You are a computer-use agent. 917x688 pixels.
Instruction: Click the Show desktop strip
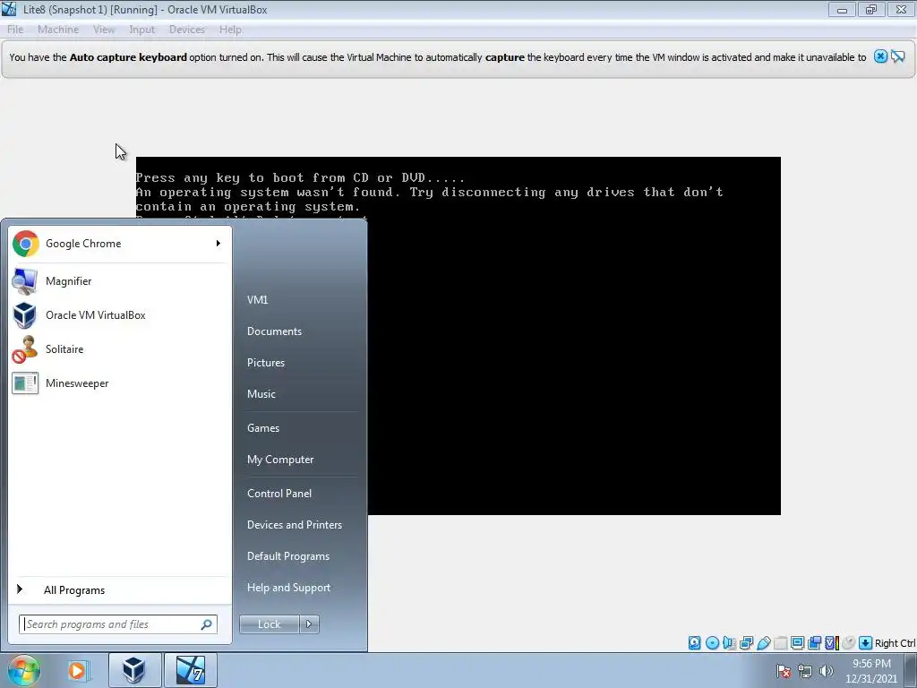[911, 670]
